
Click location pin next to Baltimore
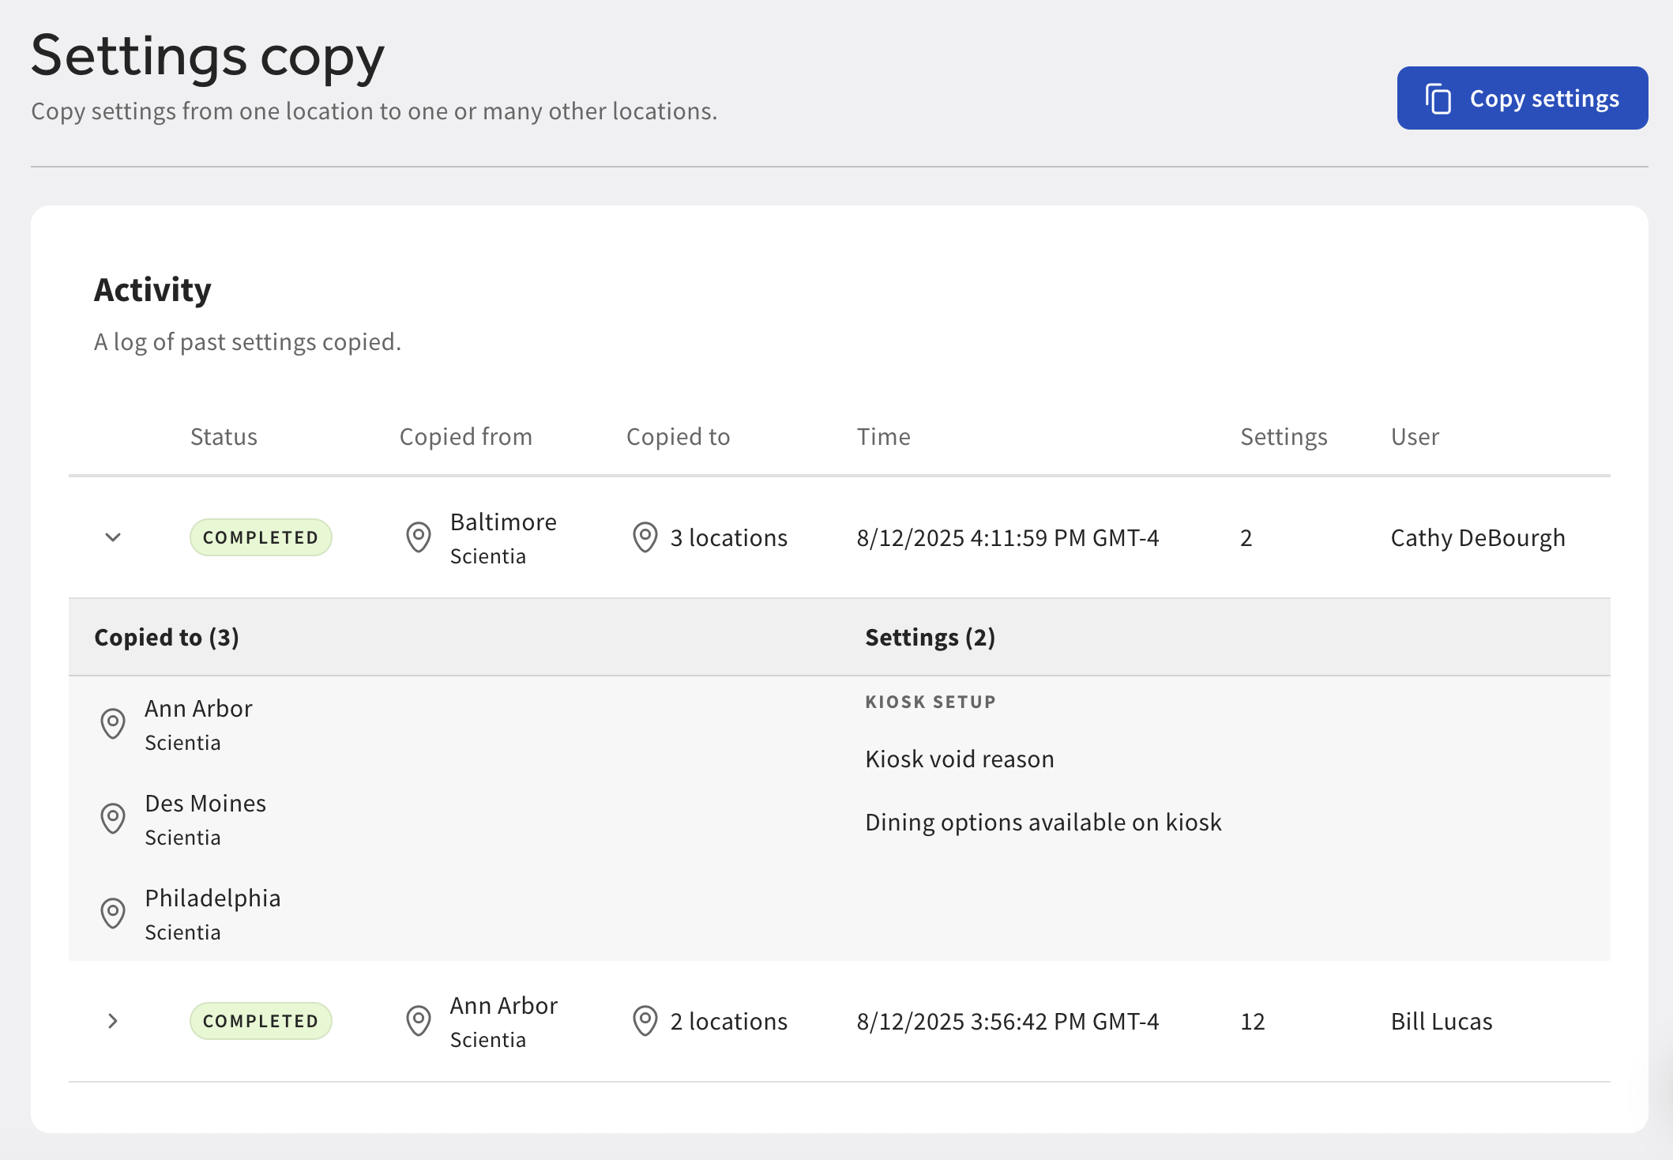click(x=418, y=537)
